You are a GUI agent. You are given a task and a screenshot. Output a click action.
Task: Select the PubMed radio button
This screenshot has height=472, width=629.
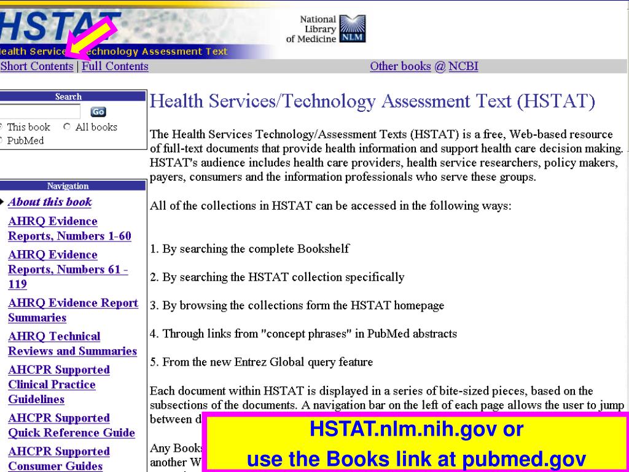click(x=1, y=141)
